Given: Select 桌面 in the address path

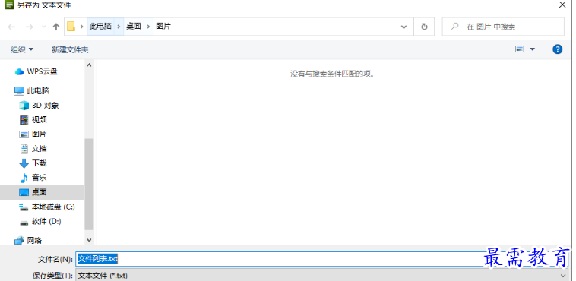Looking at the screenshot, I should click(x=134, y=27).
